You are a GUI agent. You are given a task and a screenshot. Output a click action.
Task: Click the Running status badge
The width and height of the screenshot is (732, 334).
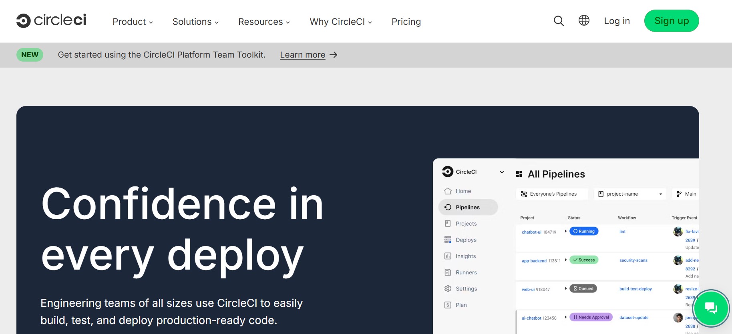(x=584, y=231)
